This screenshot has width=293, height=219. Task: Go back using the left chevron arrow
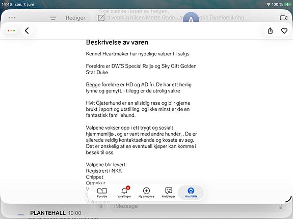click(x=27, y=31)
